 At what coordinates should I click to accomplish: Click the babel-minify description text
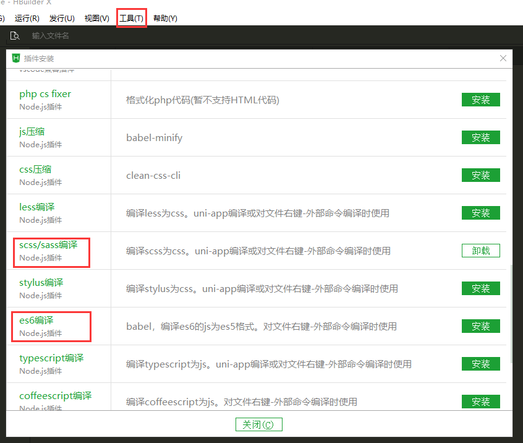(x=154, y=137)
